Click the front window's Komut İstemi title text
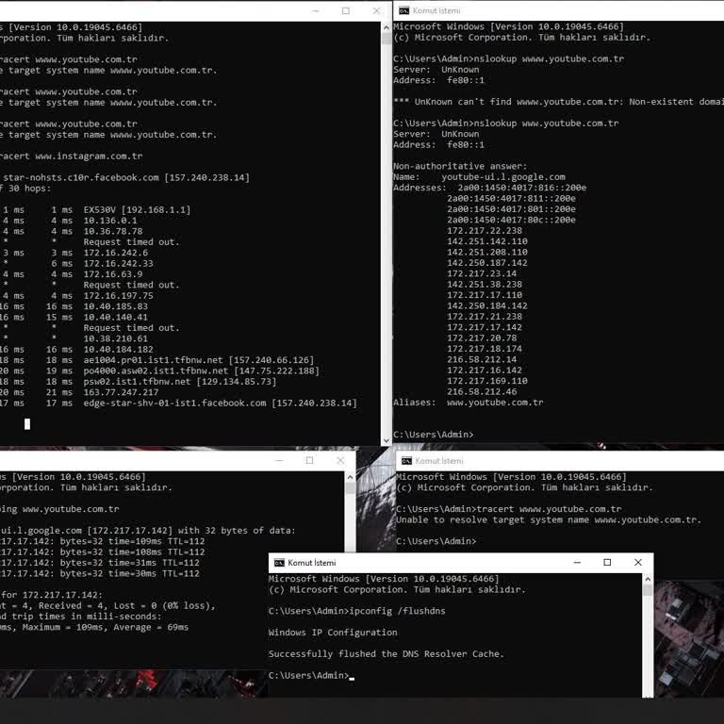 pyautogui.click(x=312, y=563)
